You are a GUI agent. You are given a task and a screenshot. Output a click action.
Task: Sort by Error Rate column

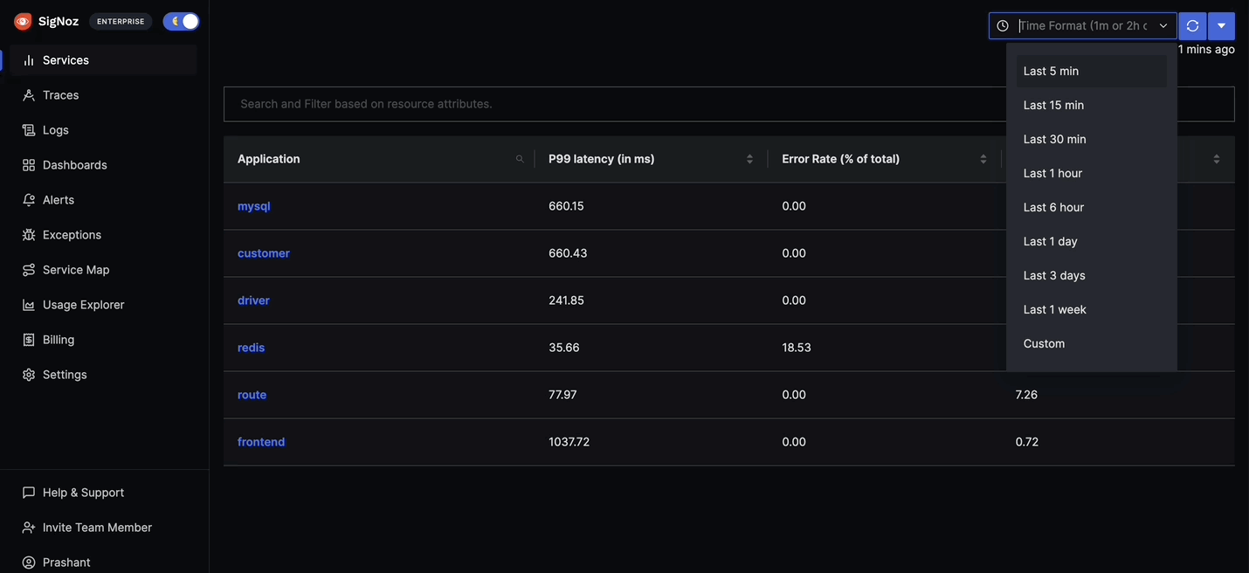pos(983,159)
